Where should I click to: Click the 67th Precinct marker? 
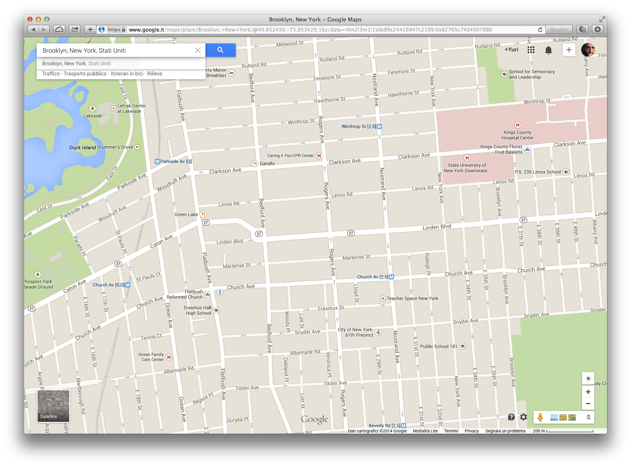(x=378, y=332)
